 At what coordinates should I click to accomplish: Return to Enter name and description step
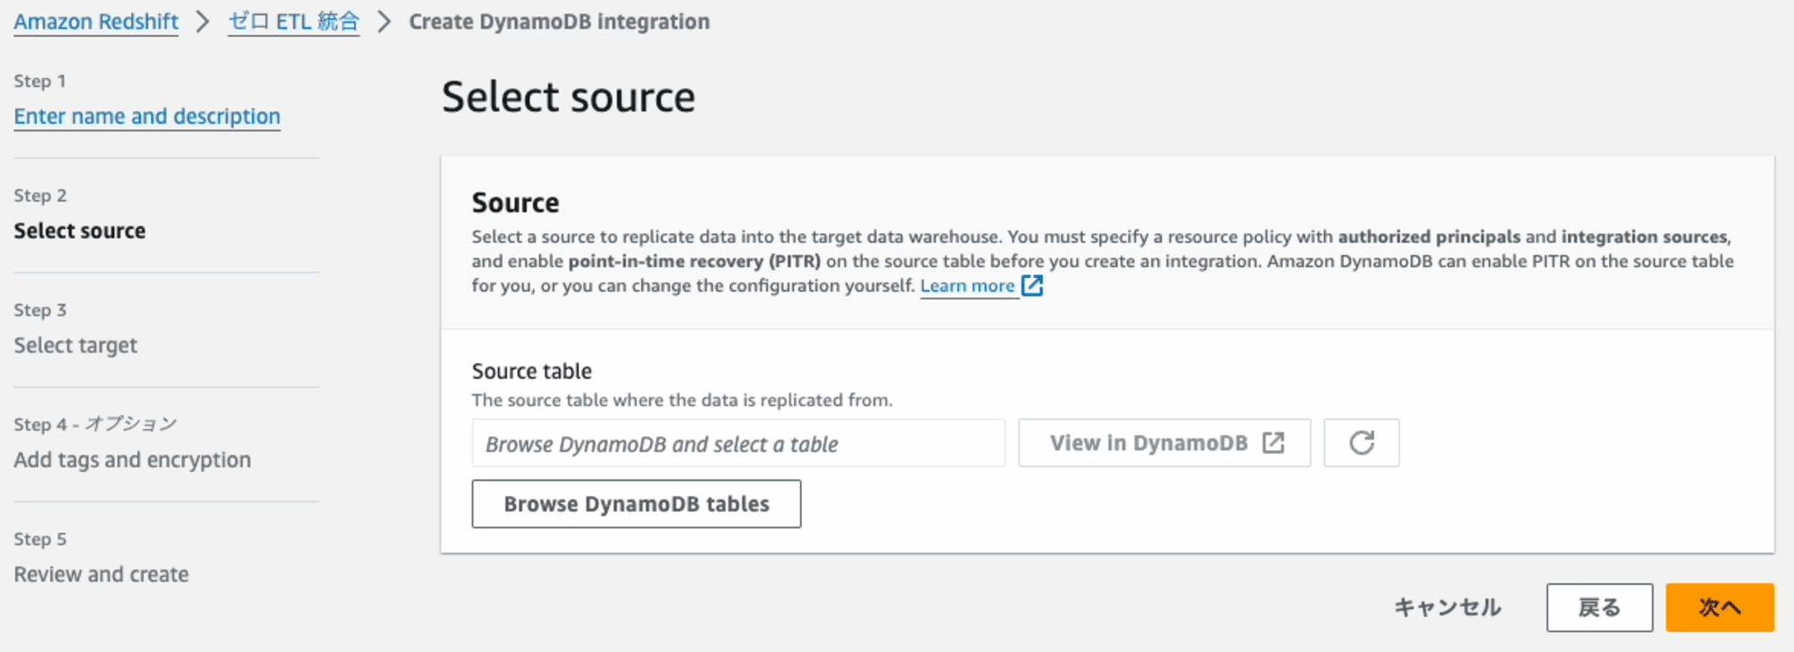tap(147, 117)
